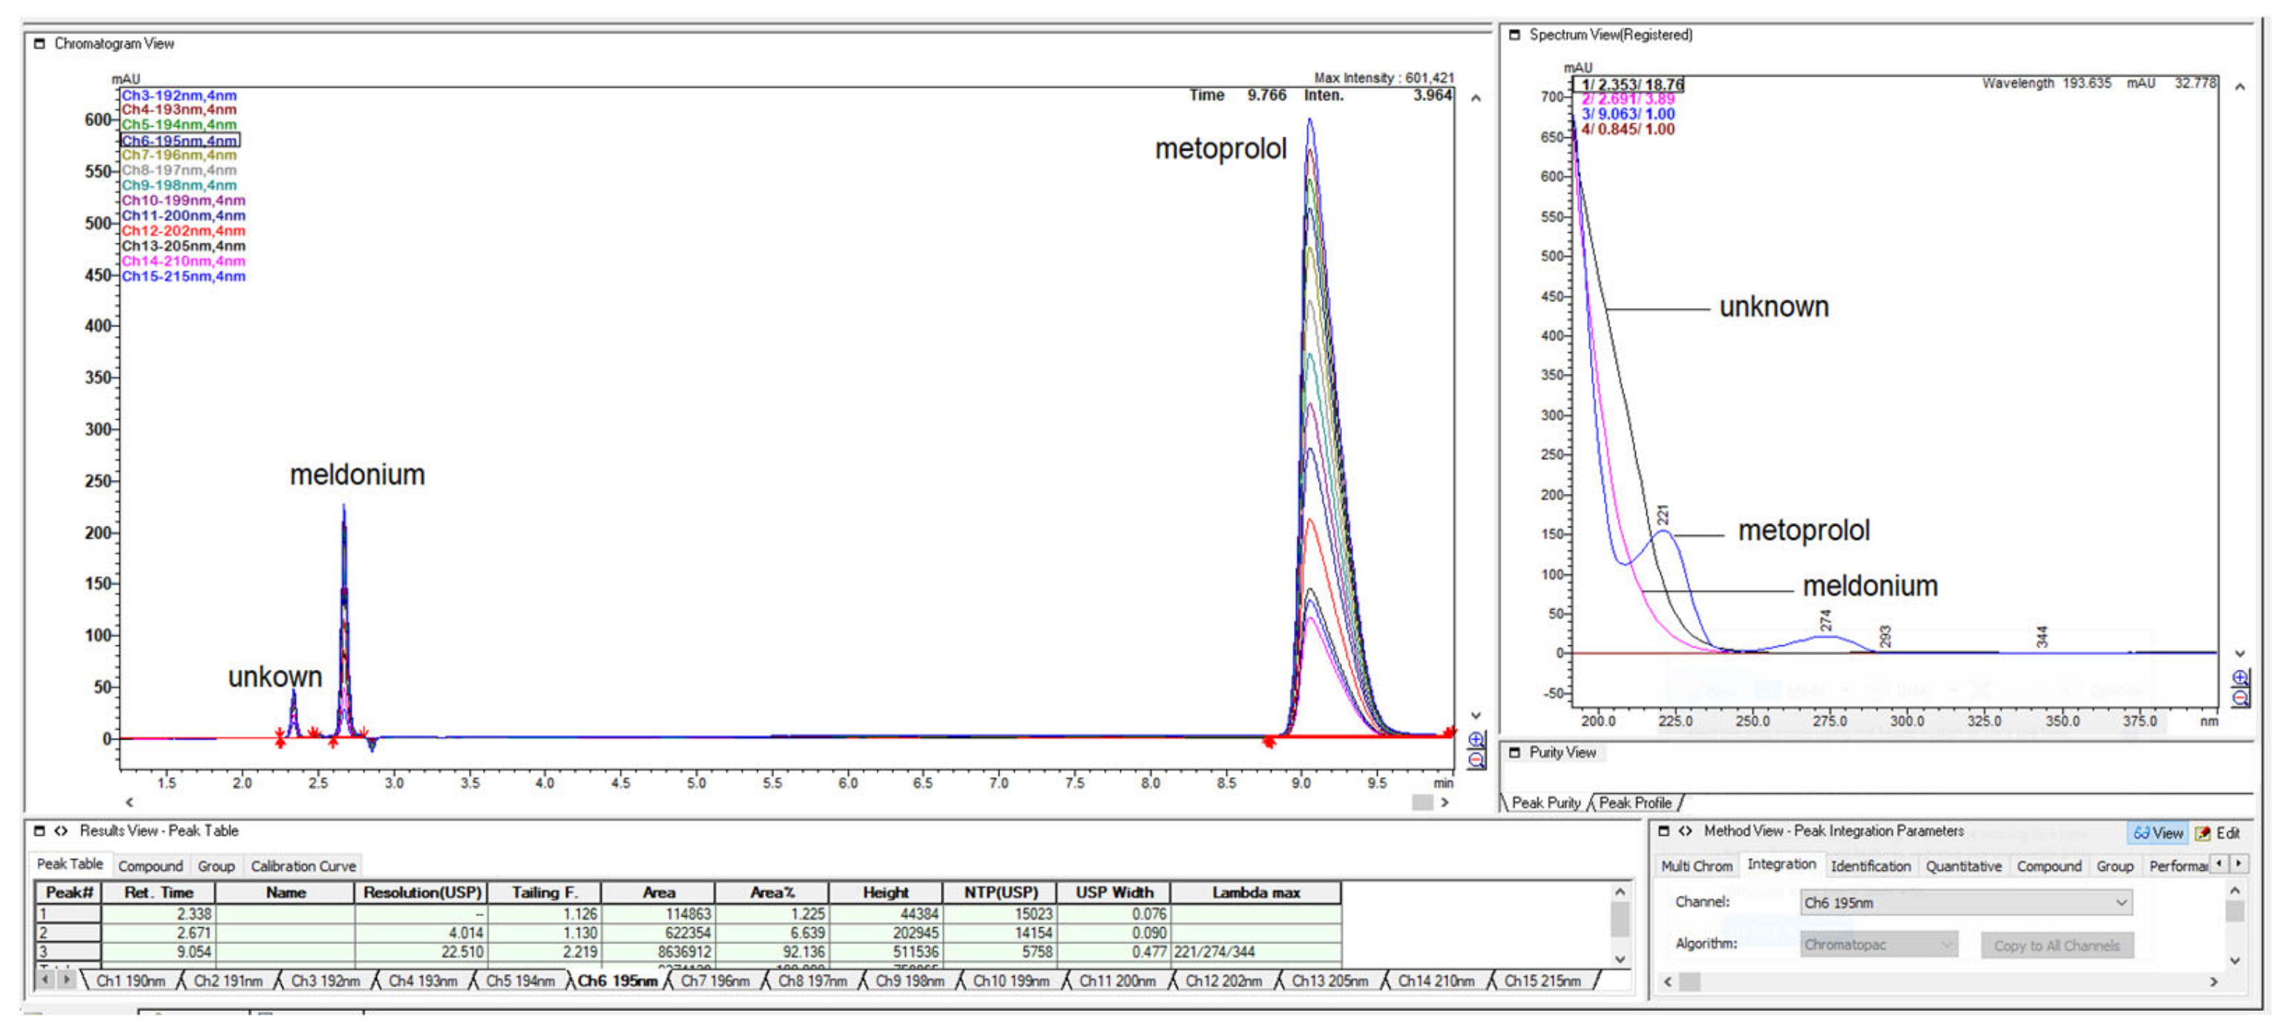Click Method View horizontal scroll right arrow
This screenshot has height=1034, width=2288.
point(2215,981)
